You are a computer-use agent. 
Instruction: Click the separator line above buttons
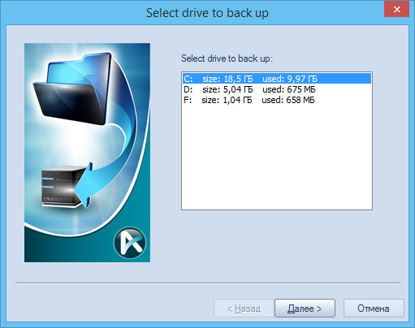pyautogui.click(x=208, y=283)
